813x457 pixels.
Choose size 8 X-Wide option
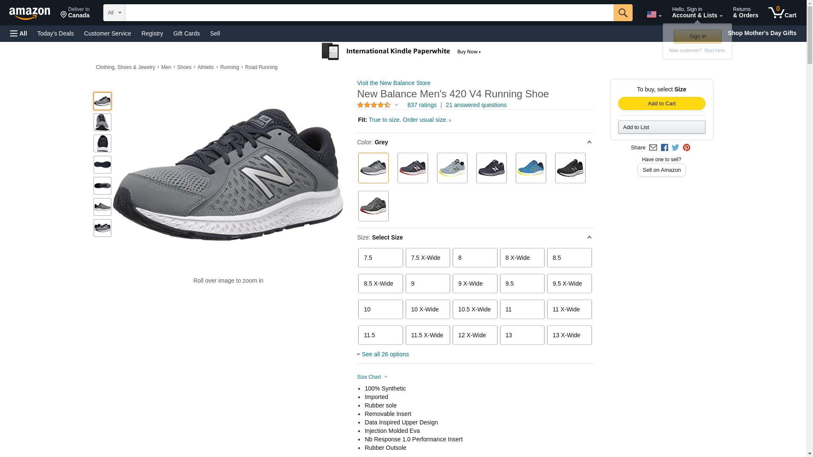pos(522,258)
